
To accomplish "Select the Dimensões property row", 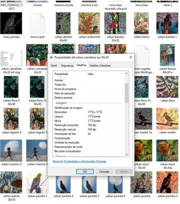I will 88,112.
